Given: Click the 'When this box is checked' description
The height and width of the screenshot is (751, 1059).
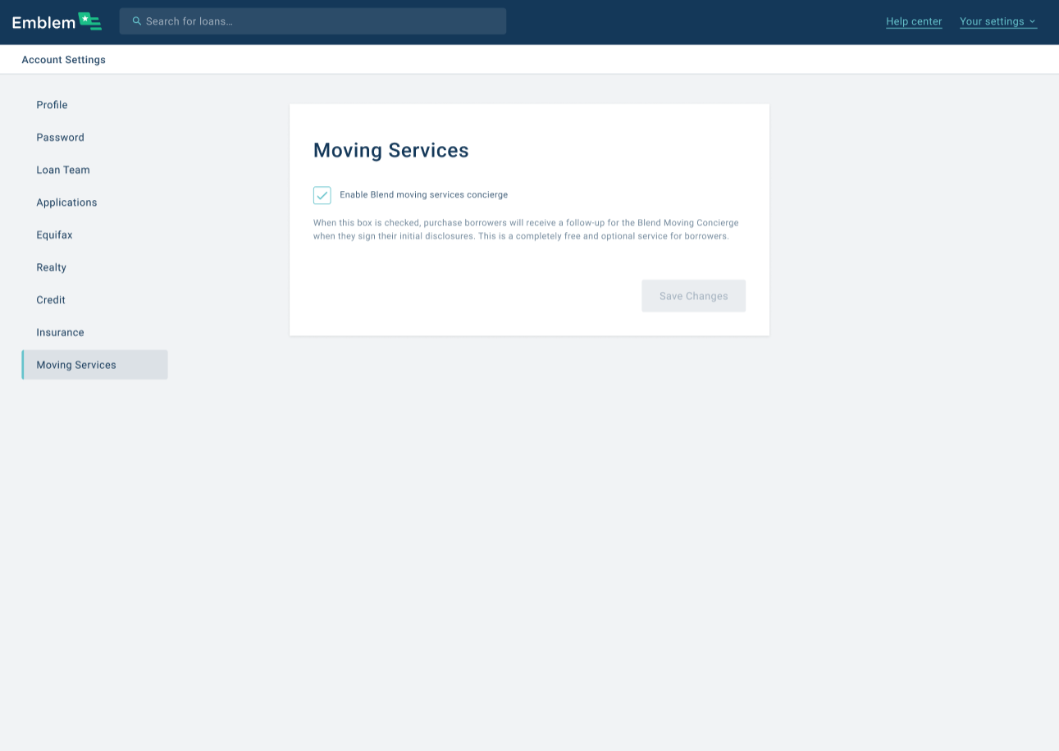Looking at the screenshot, I should coord(526,230).
